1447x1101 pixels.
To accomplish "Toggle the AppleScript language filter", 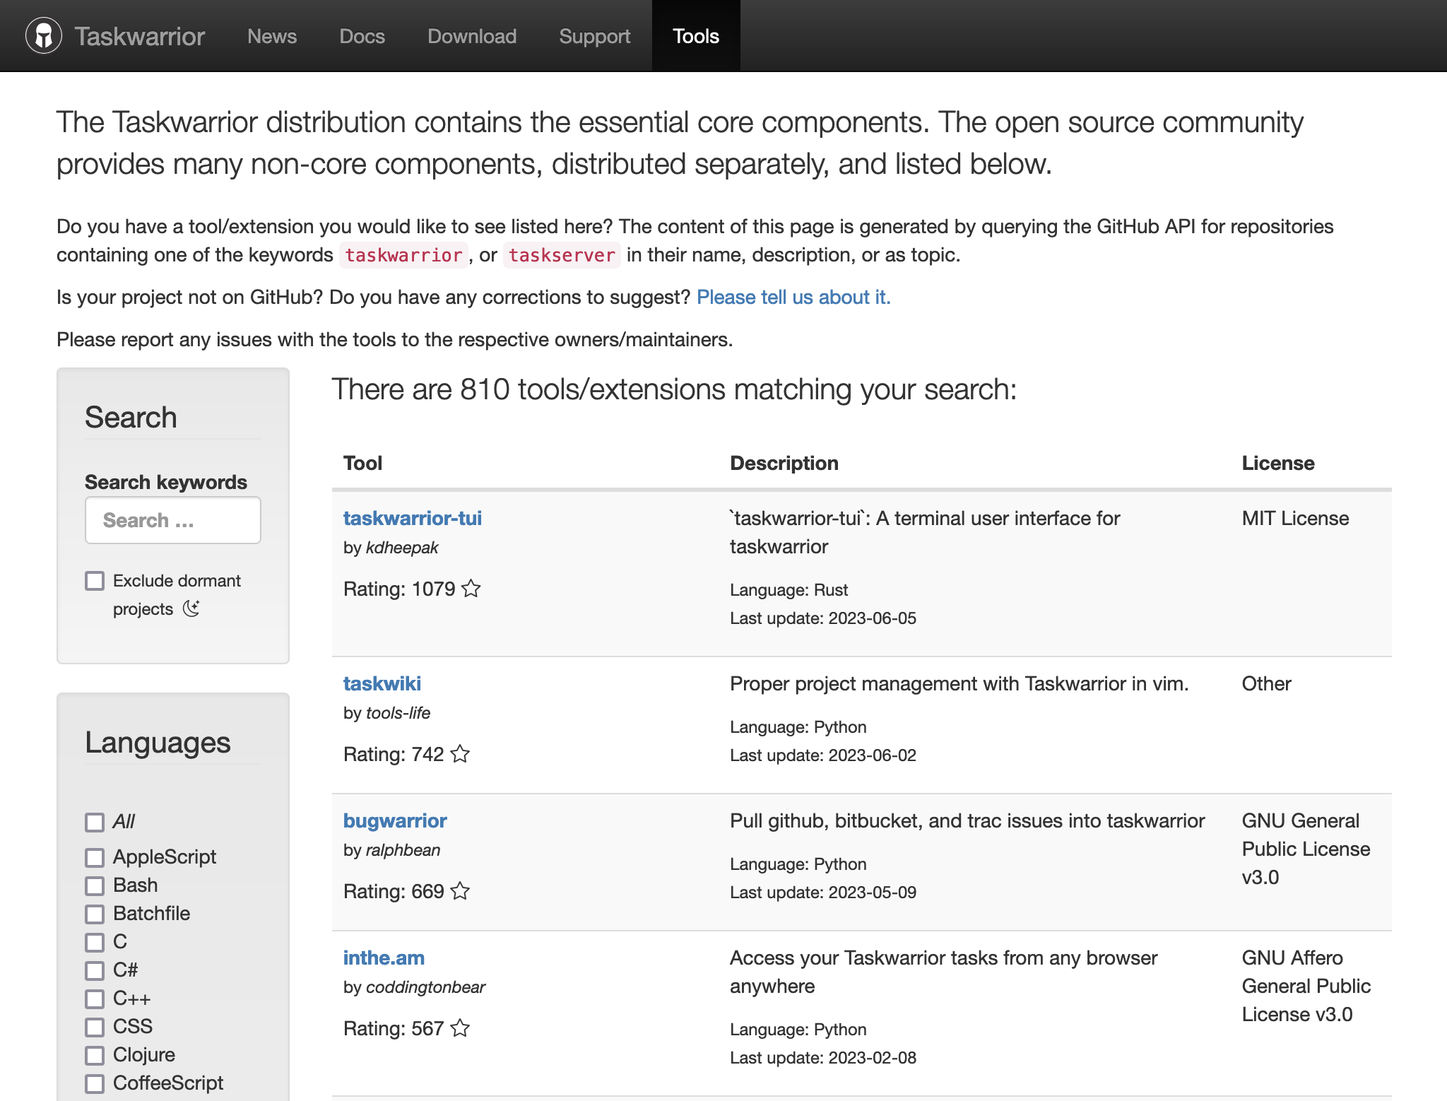I will coord(95,857).
